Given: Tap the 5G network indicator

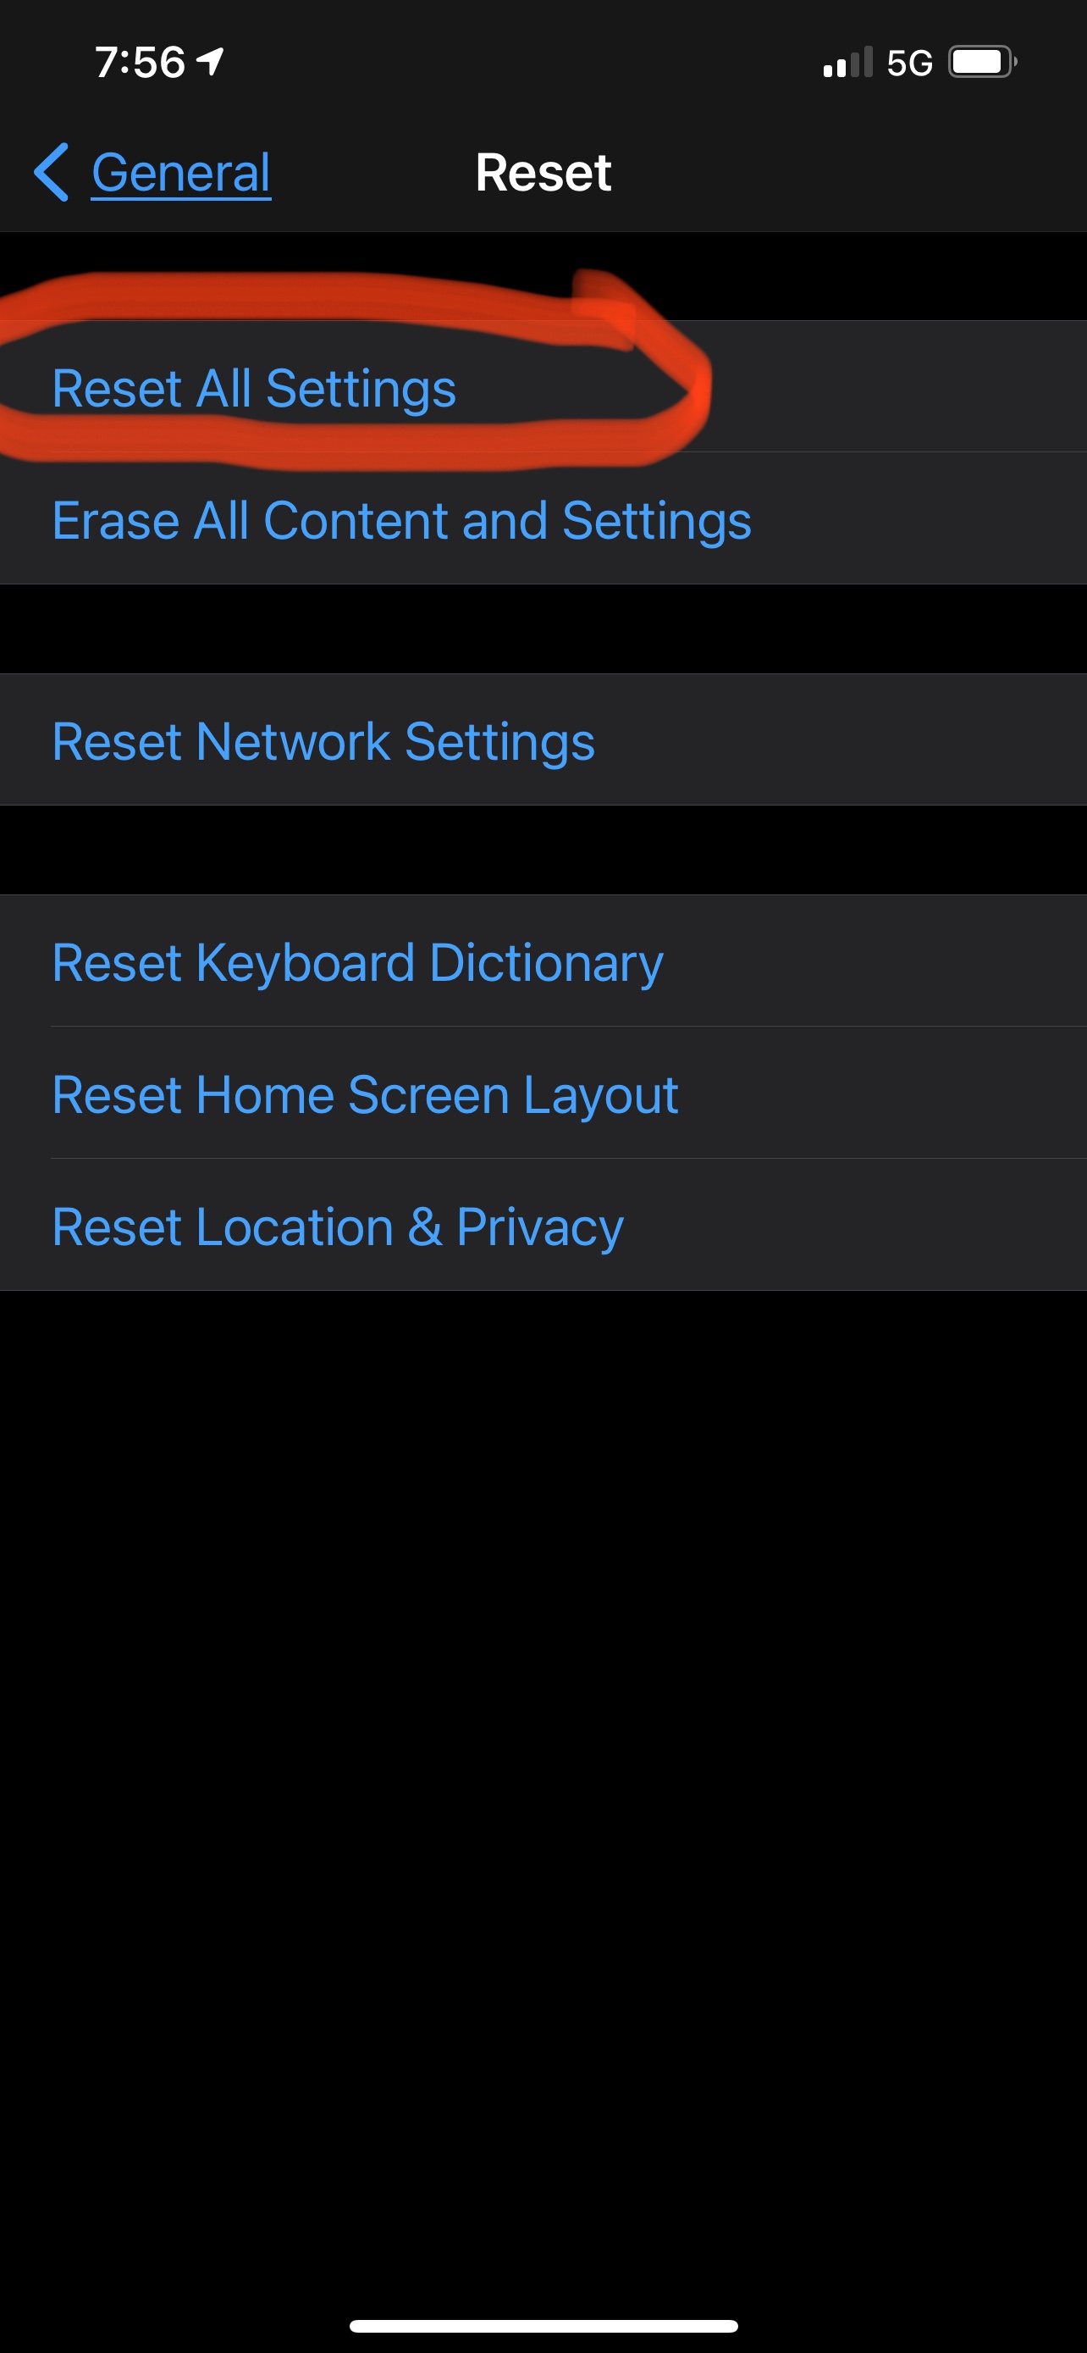Looking at the screenshot, I should [x=909, y=63].
